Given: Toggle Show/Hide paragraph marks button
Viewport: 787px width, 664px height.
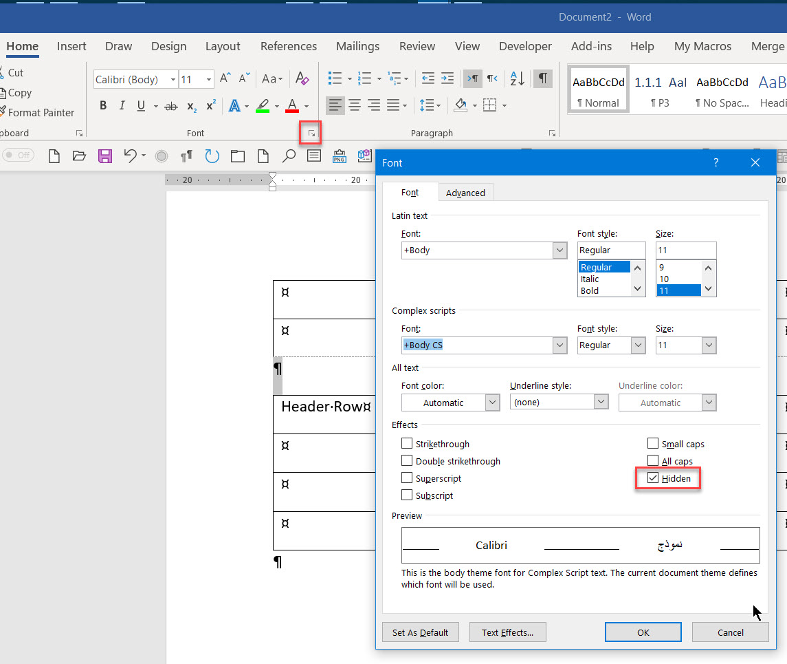Looking at the screenshot, I should [543, 79].
